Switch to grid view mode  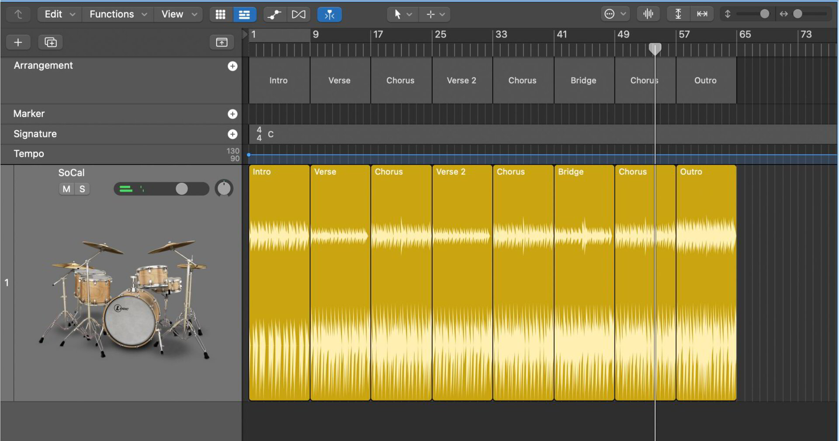[x=221, y=14]
